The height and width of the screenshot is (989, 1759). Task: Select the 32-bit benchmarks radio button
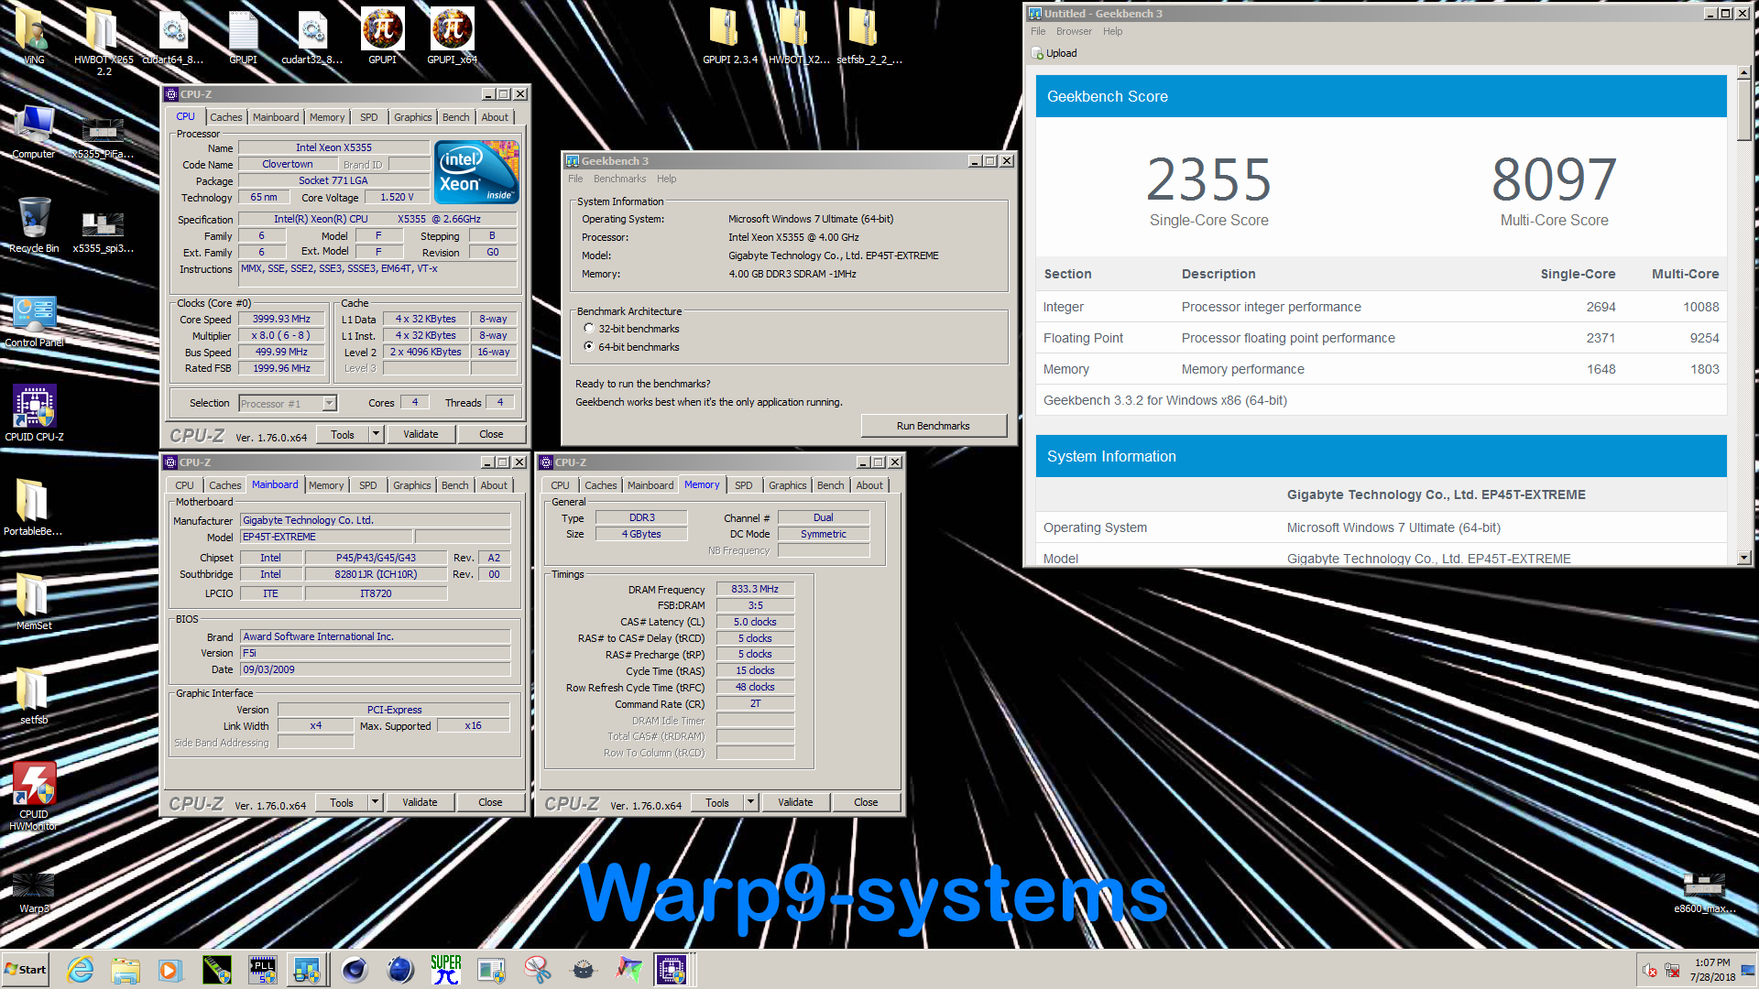pyautogui.click(x=589, y=328)
